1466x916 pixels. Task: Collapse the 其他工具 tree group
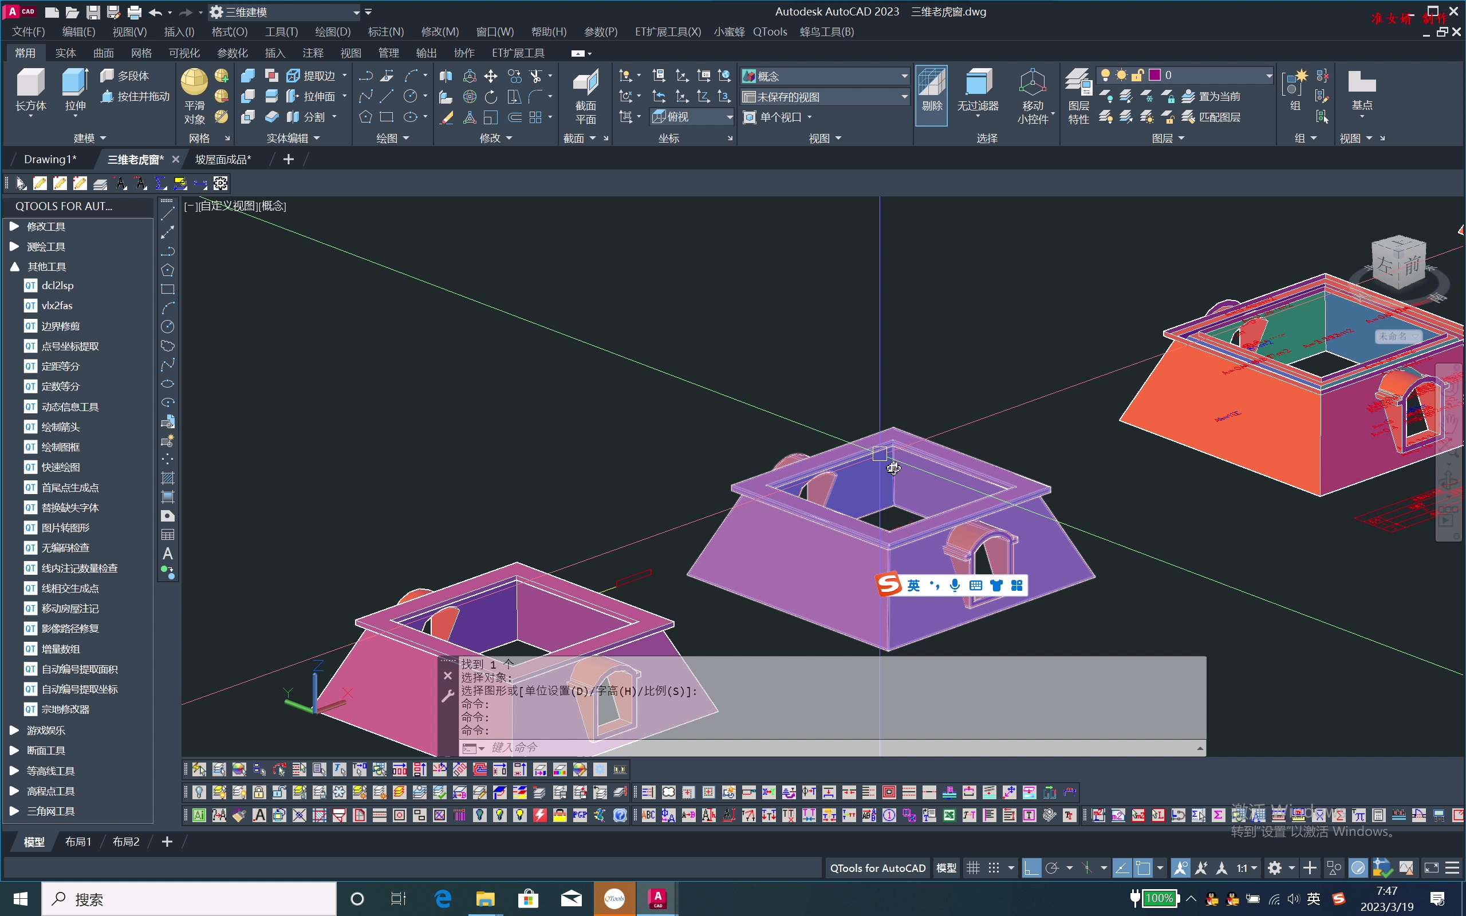pos(14,267)
